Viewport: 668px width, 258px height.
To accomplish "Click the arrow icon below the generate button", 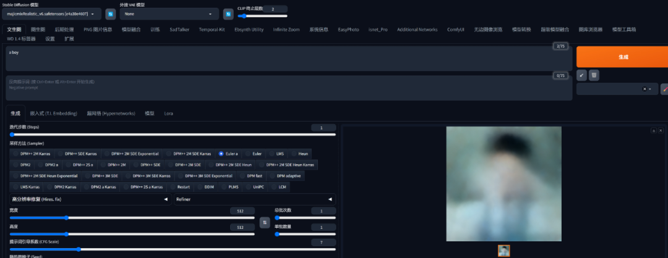I will [x=581, y=75].
